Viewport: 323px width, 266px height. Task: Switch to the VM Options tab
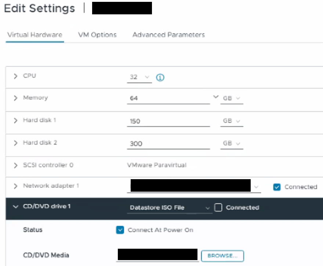[97, 35]
